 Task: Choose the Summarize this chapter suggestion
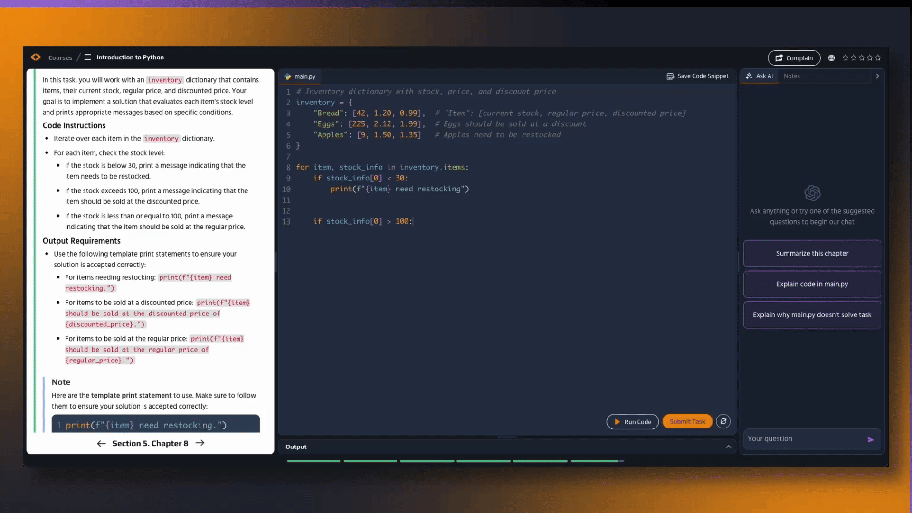(x=812, y=253)
